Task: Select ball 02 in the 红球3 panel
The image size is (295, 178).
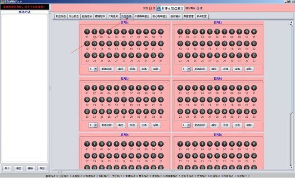Action: [94, 88]
